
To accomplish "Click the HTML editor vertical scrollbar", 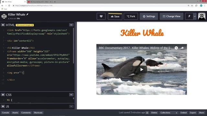I will point(73,45).
